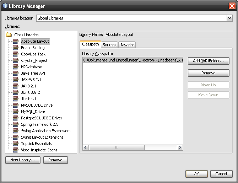Viewport: 238px width, 183px height.
Task: Click the Beans Binding library icon
Action: click(x=16, y=48)
